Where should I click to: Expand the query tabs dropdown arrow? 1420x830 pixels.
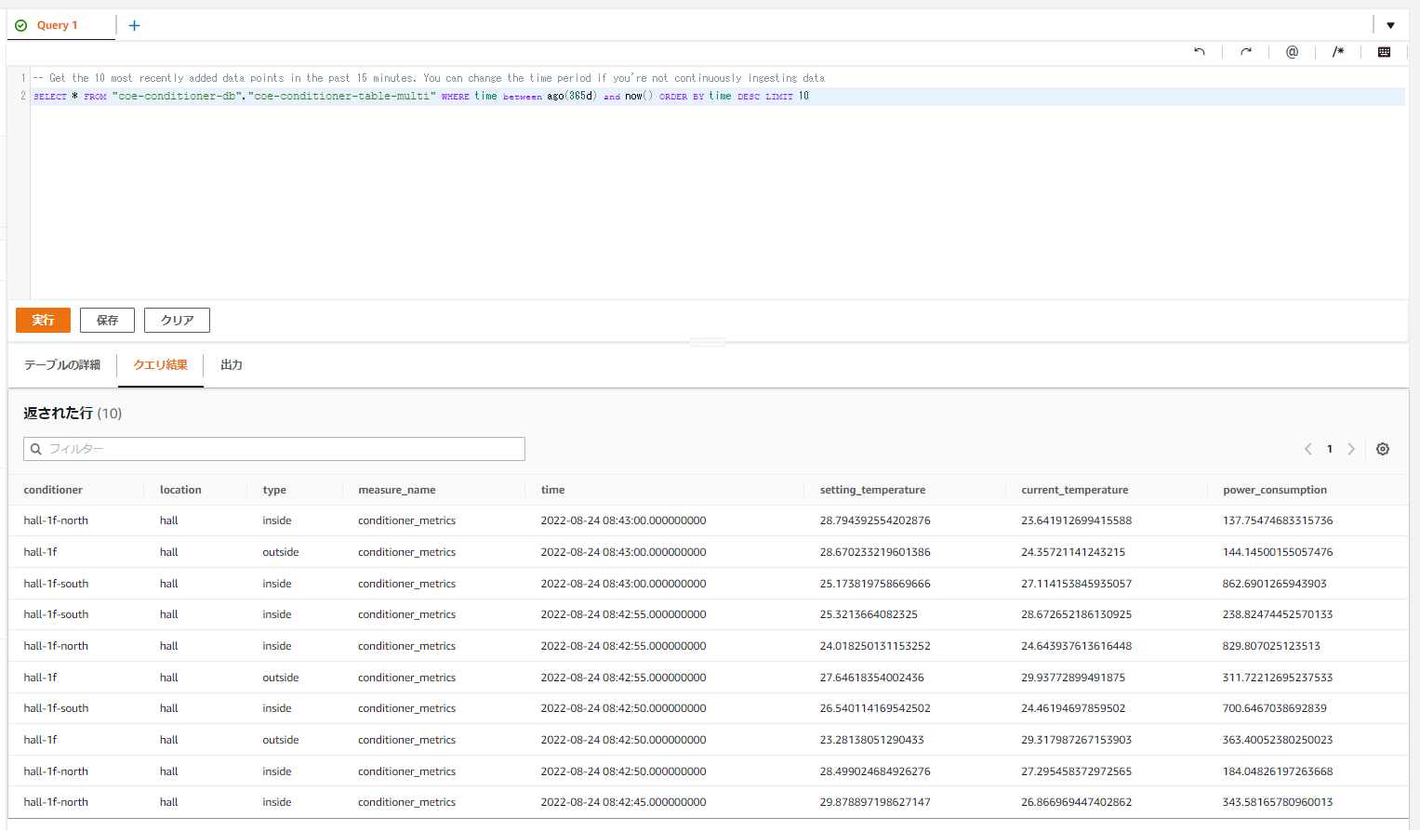pyautogui.click(x=1390, y=25)
